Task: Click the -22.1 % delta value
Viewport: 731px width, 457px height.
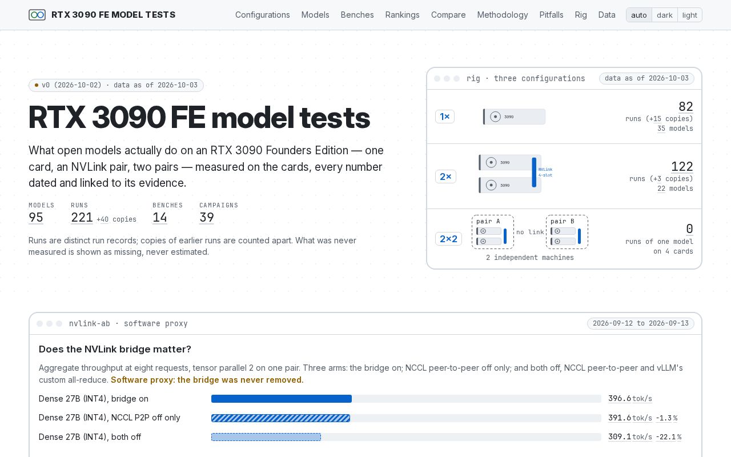Action: click(668, 437)
